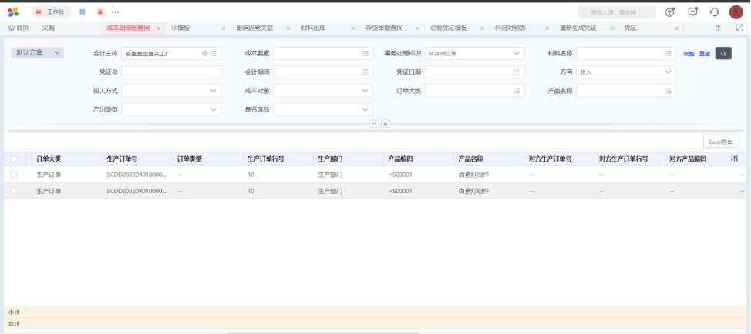Pin the filter panel
This screenshot has height=334, width=751.
coord(386,124)
